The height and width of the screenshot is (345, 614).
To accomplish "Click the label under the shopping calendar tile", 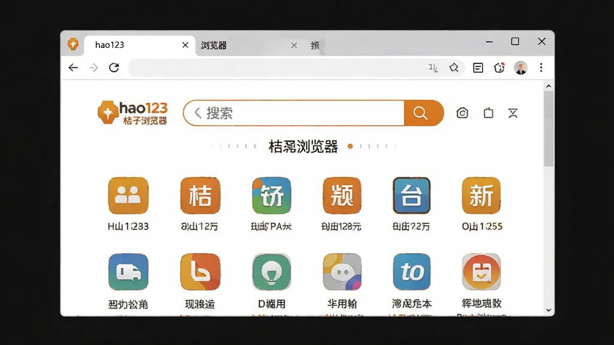I will [x=481, y=303].
